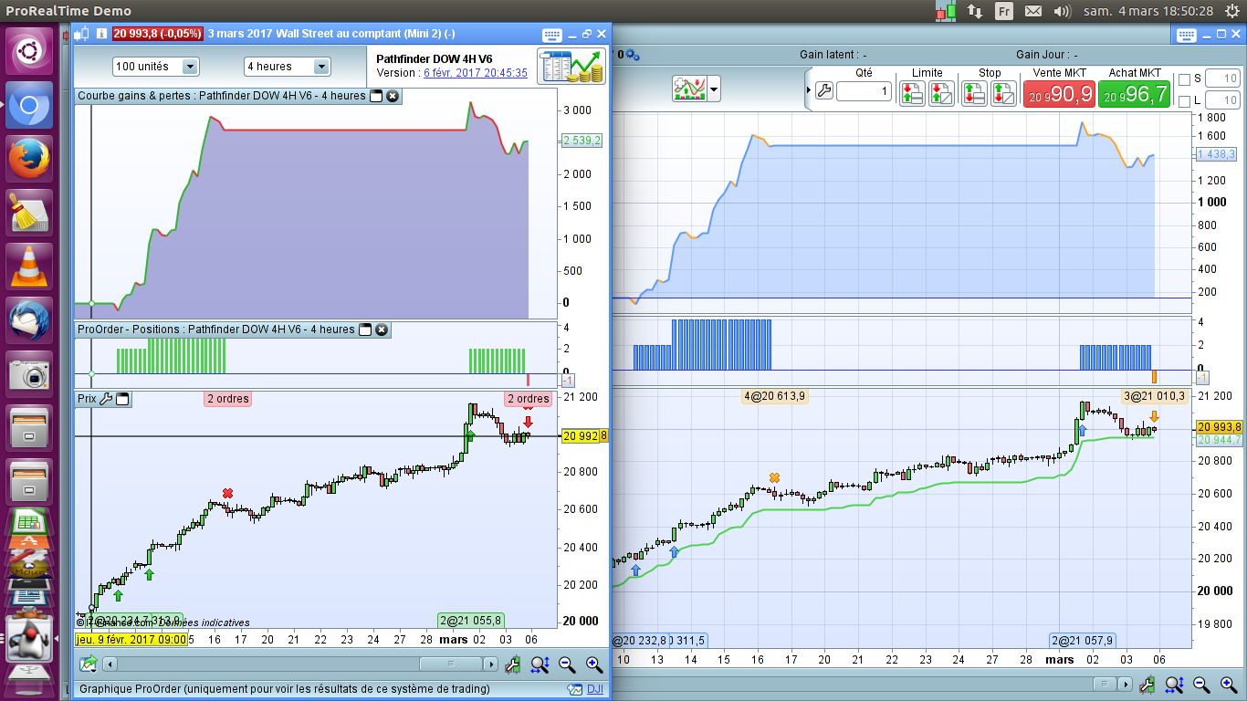Image resolution: width=1247 pixels, height=701 pixels.
Task: Launch Firefox from the dock
Action: pyautogui.click(x=30, y=160)
